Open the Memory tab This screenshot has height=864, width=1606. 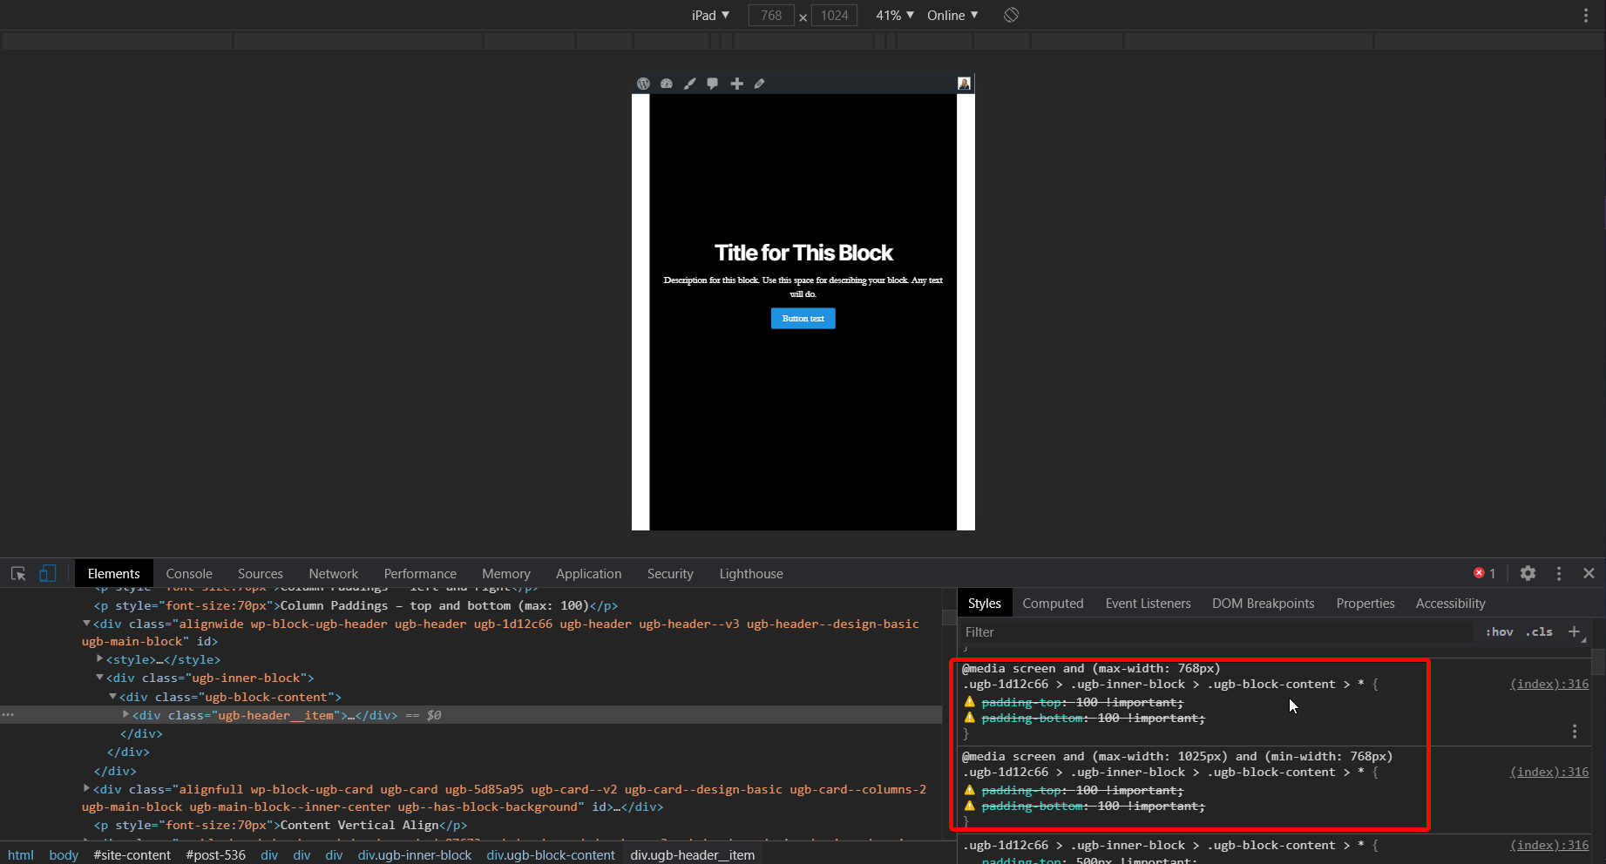coord(506,573)
